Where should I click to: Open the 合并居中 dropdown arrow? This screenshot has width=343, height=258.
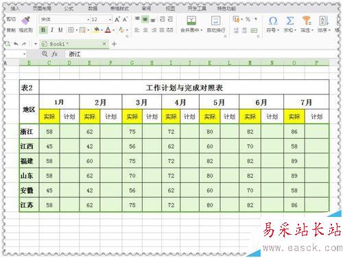coord(201,30)
